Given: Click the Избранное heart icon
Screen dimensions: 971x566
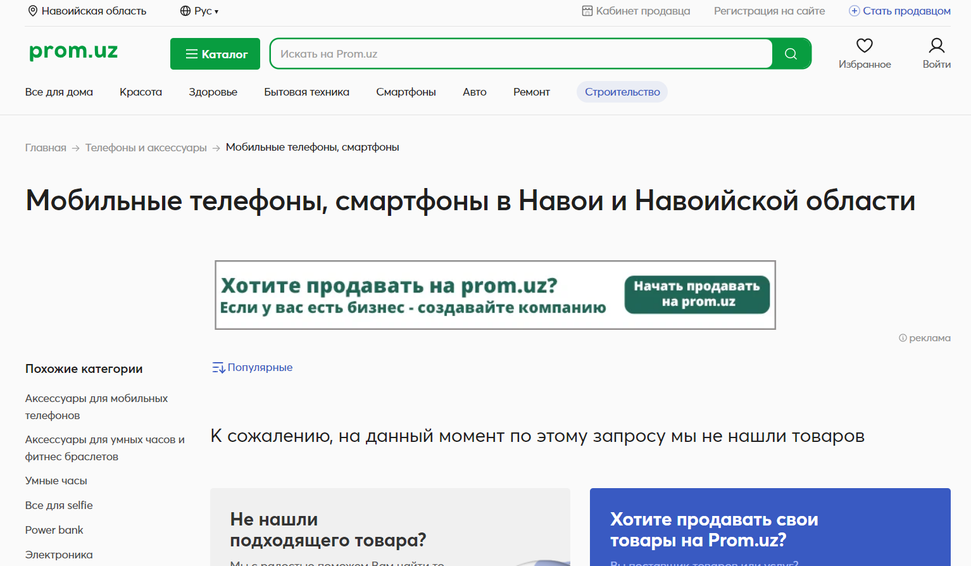Looking at the screenshot, I should tap(865, 46).
